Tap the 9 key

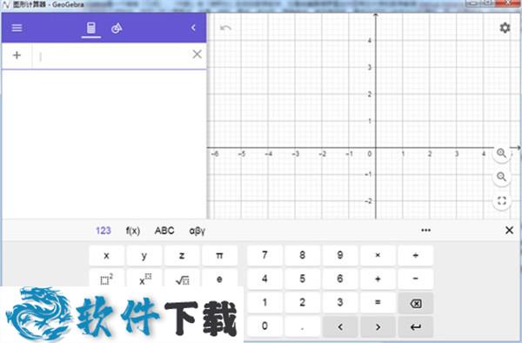coord(340,255)
